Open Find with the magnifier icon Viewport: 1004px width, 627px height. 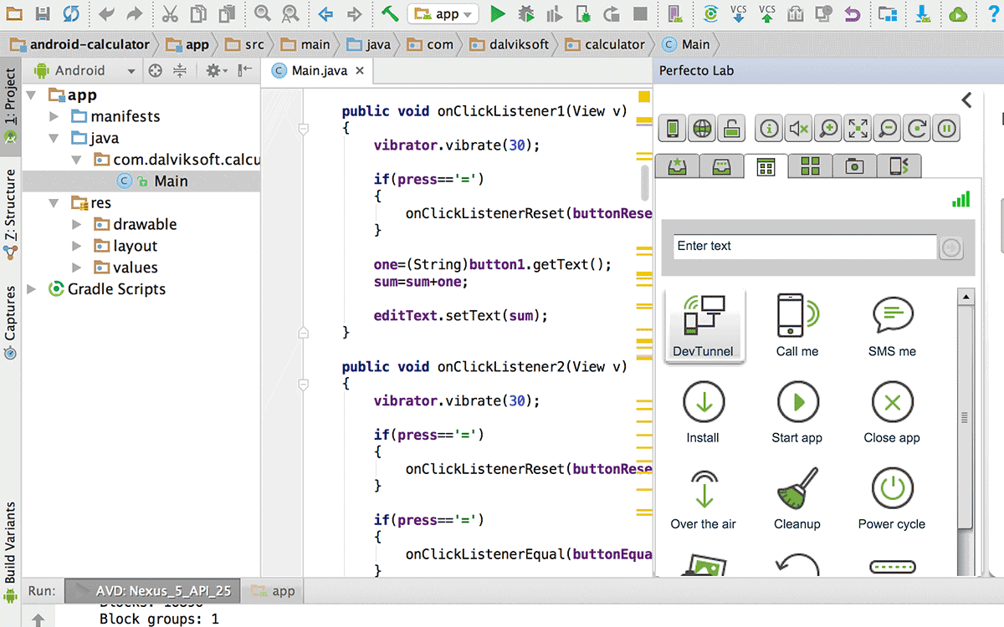[x=262, y=13]
